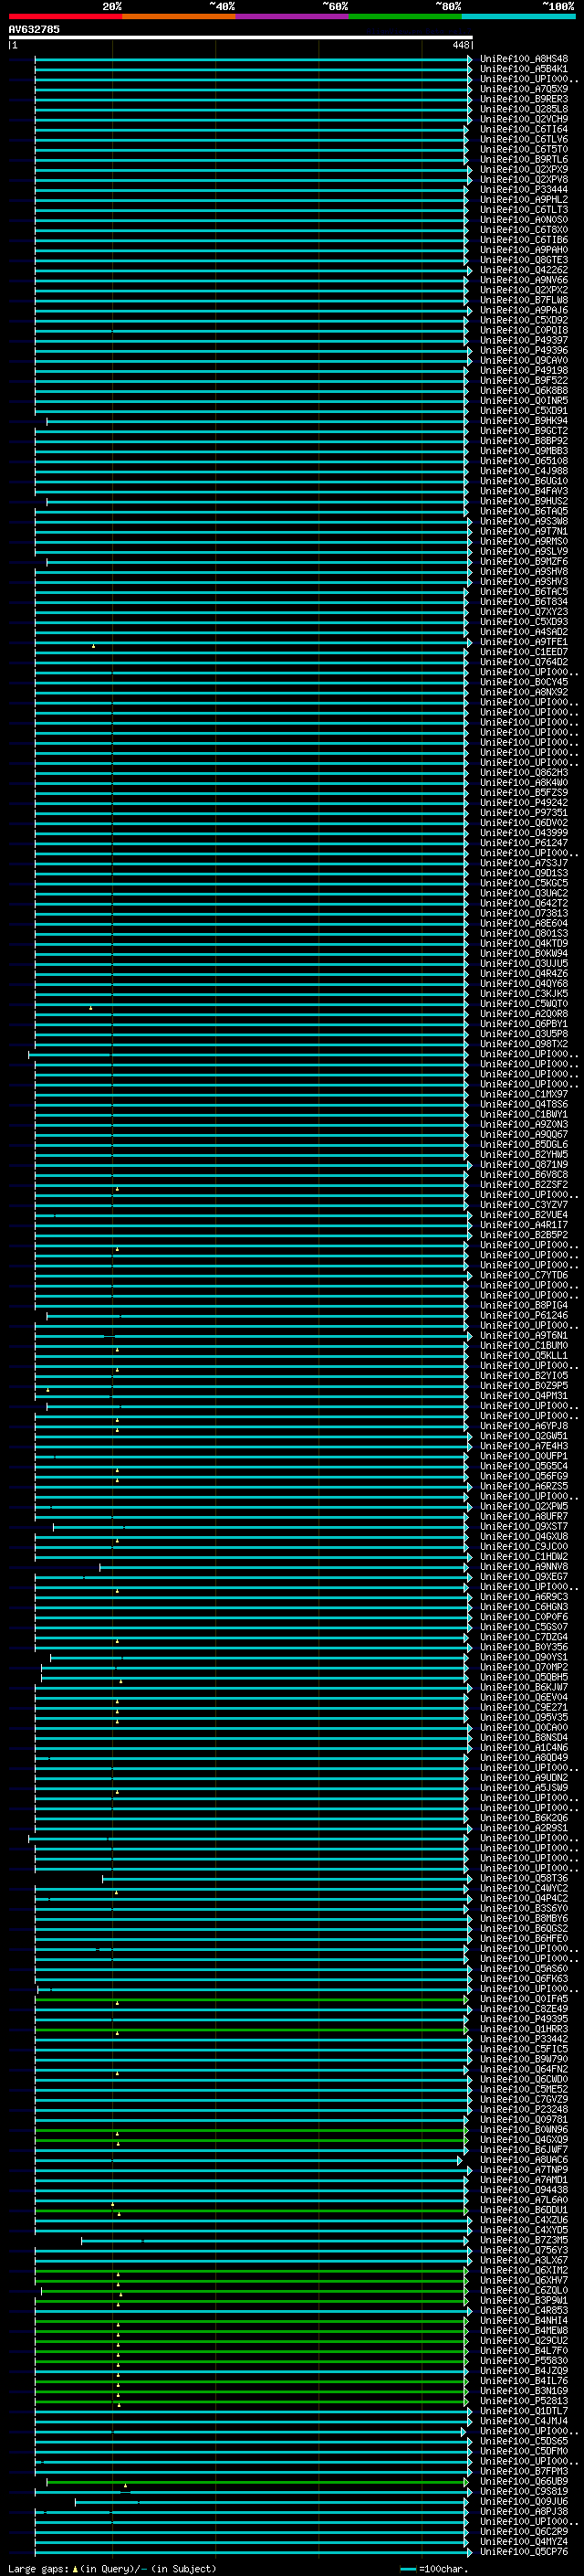This screenshot has height=2576, width=584.
Task: Click hit UniRef100_Q6K8B8
Action: coord(524,390)
